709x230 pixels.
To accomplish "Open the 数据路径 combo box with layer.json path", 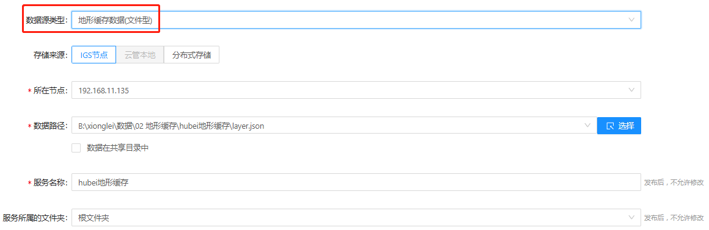I will click(x=334, y=126).
